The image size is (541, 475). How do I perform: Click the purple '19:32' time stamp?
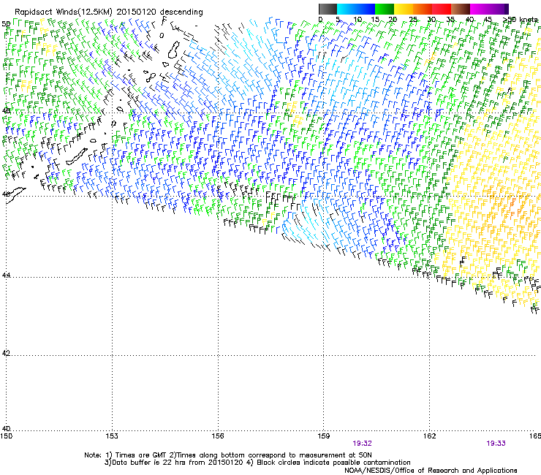click(363, 444)
